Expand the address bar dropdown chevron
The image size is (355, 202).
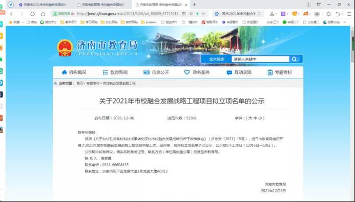[203, 14]
